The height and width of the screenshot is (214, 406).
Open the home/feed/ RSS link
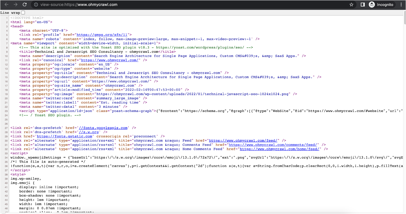(279, 149)
